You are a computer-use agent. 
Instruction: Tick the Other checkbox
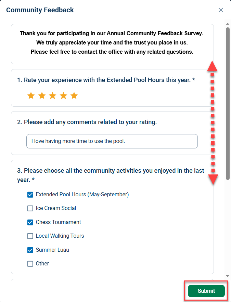(x=30, y=264)
